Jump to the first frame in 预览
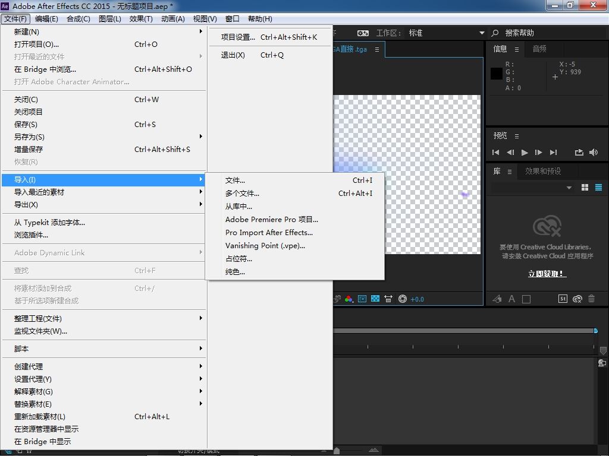Image resolution: width=609 pixels, height=456 pixels. [x=495, y=153]
